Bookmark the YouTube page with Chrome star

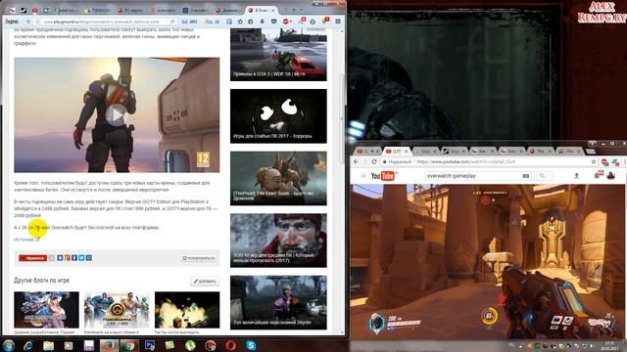click(x=594, y=161)
